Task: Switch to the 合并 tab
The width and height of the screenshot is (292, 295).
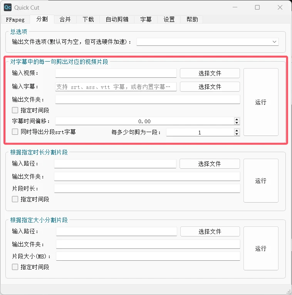Action: coord(65,19)
